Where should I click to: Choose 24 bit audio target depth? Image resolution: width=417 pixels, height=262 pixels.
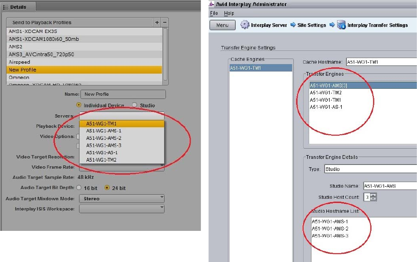click(107, 188)
